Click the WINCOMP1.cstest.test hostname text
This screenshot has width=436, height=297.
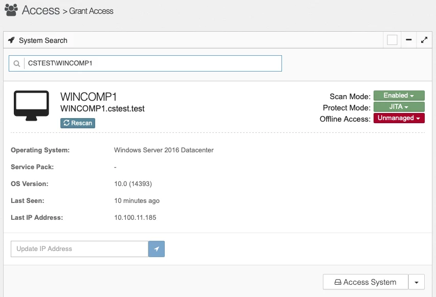click(102, 109)
